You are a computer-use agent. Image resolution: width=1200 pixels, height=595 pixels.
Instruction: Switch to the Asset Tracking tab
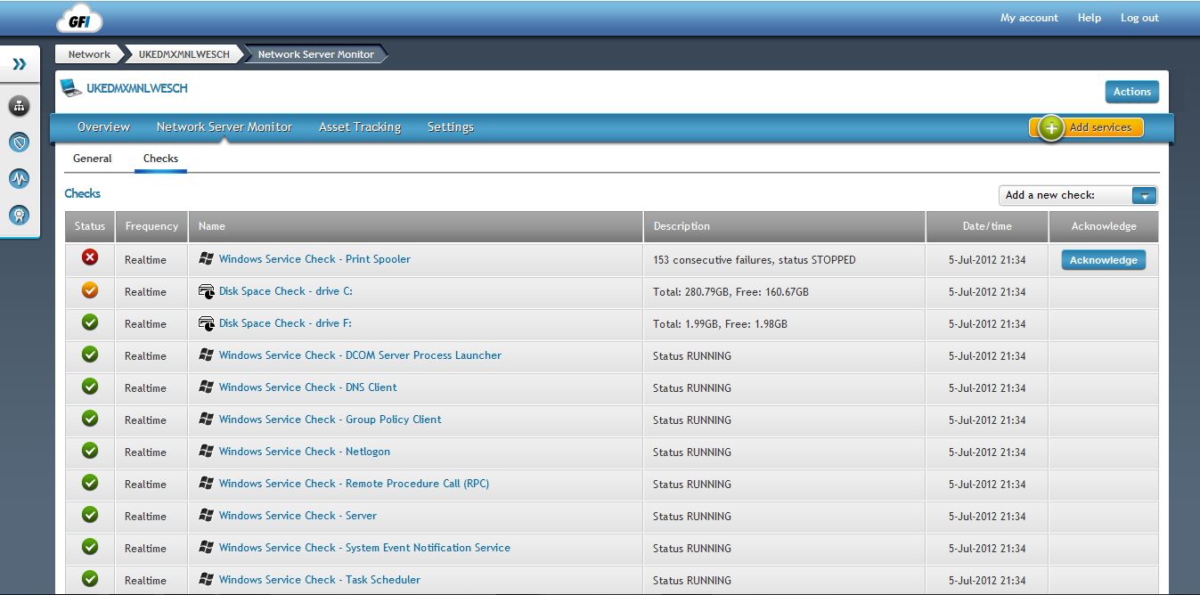pos(359,127)
